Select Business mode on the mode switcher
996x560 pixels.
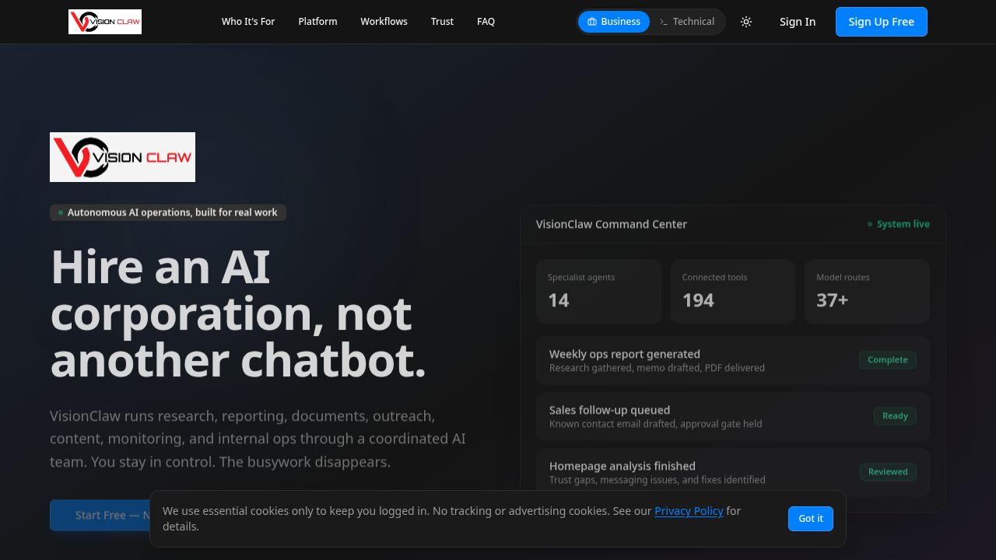pos(614,22)
